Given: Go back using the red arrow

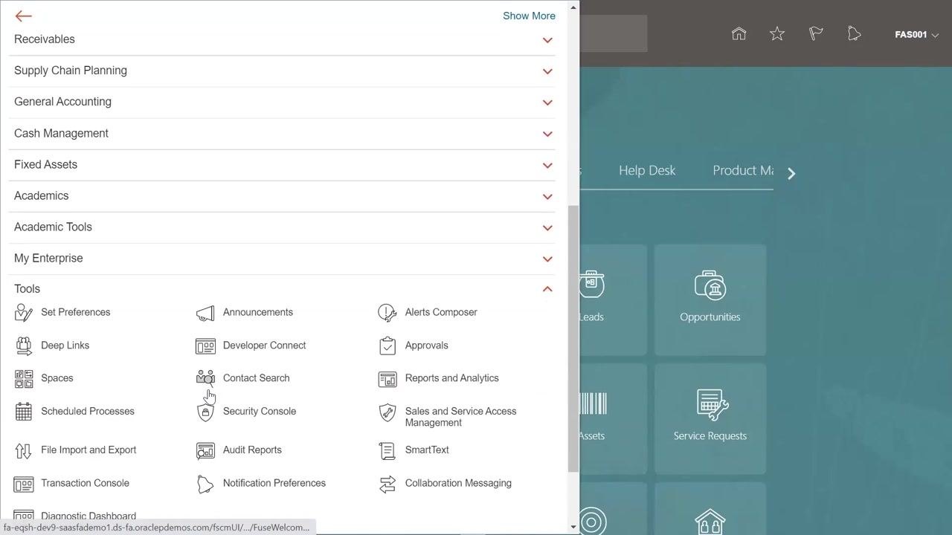Looking at the screenshot, I should tap(23, 16).
